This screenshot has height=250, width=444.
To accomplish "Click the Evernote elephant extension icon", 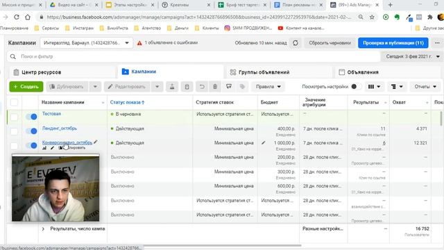I will (397, 17).
